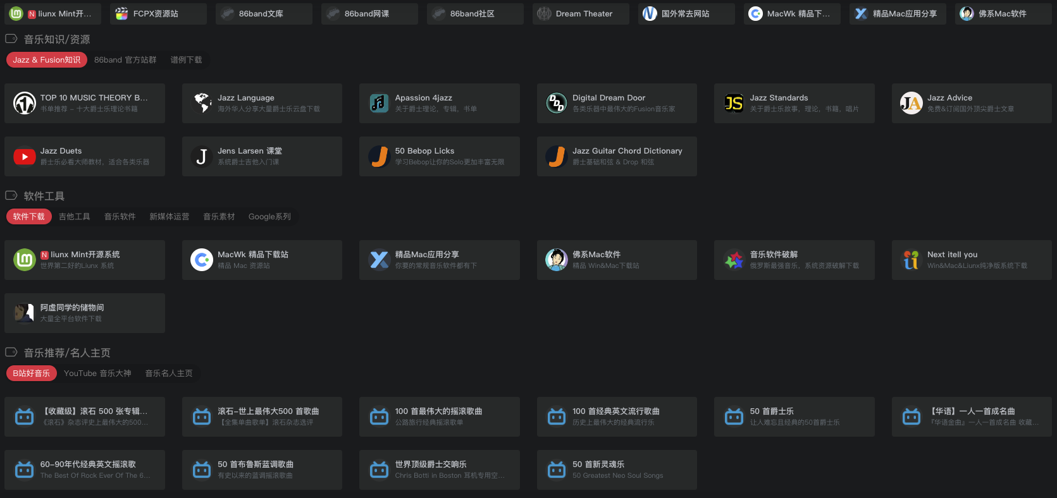The height and width of the screenshot is (498, 1057).
Task: Switch to the 吉他工具 tab
Action: click(x=75, y=217)
